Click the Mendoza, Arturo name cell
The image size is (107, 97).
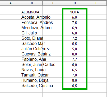tap(32, 28)
